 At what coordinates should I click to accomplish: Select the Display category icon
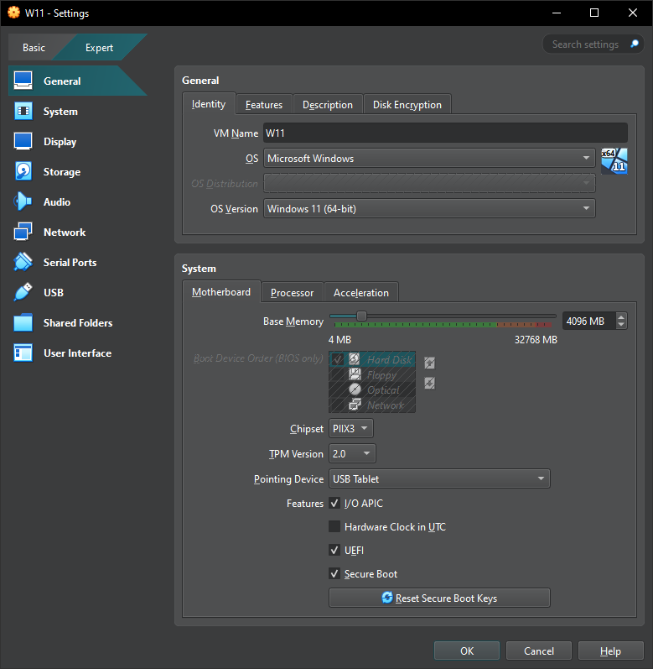click(23, 142)
